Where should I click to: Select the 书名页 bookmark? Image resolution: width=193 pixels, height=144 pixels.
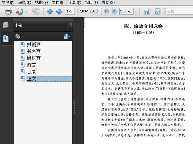(33, 51)
